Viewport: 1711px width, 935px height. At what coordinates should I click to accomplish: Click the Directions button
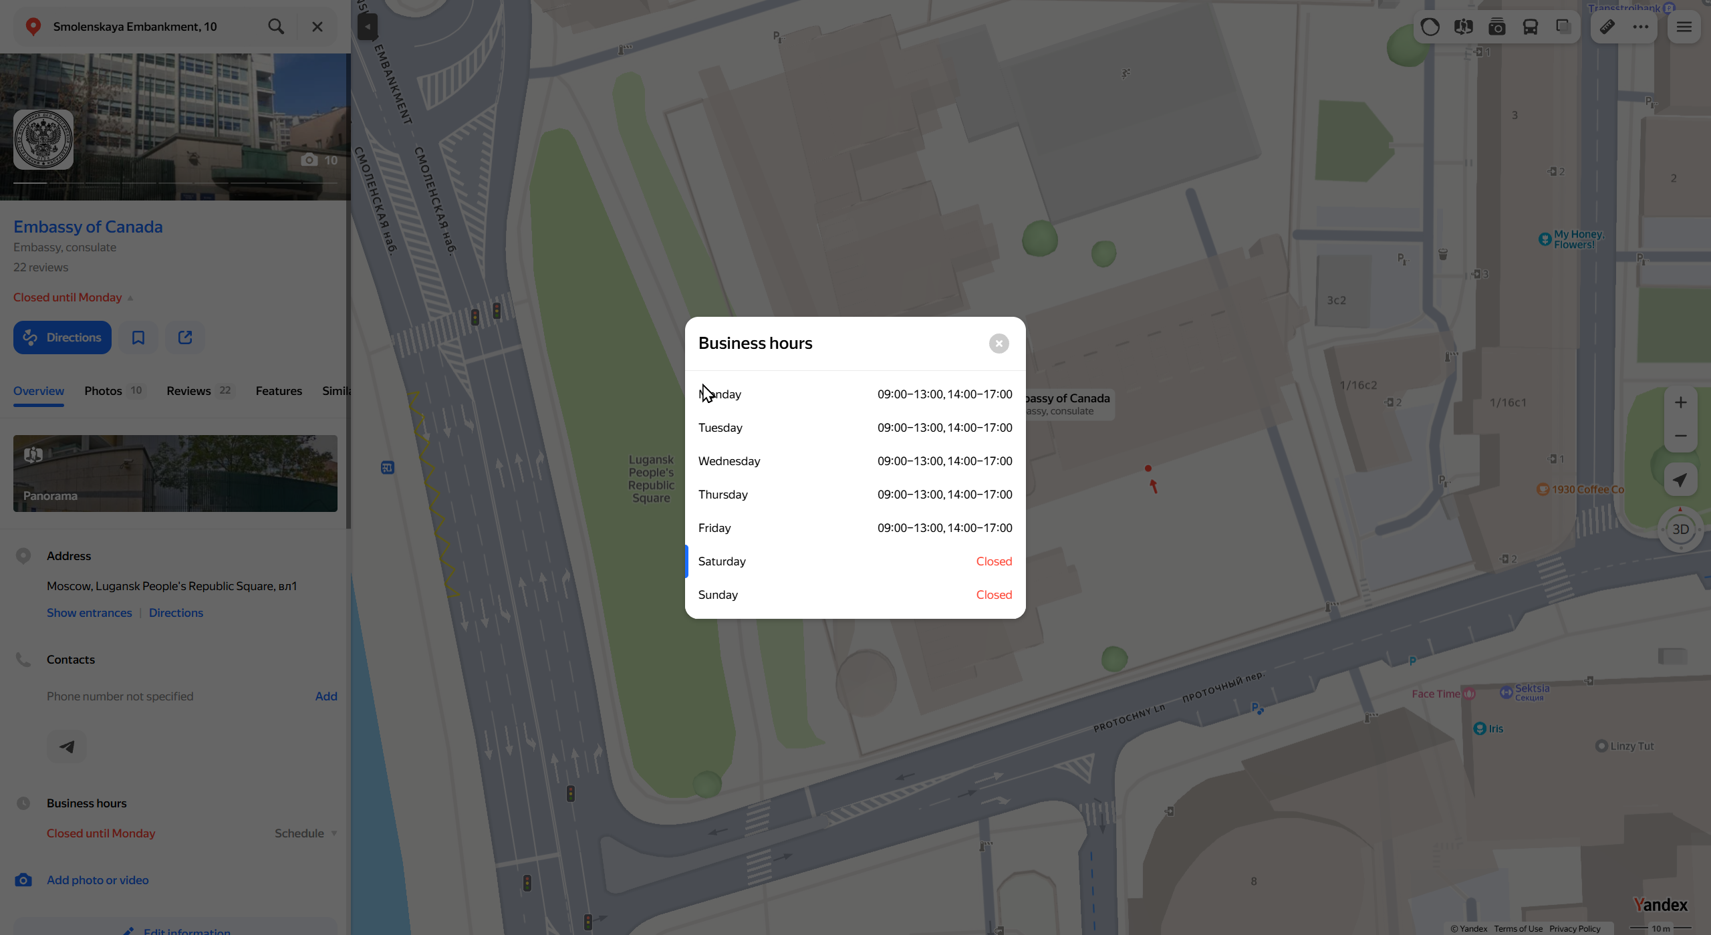click(62, 338)
